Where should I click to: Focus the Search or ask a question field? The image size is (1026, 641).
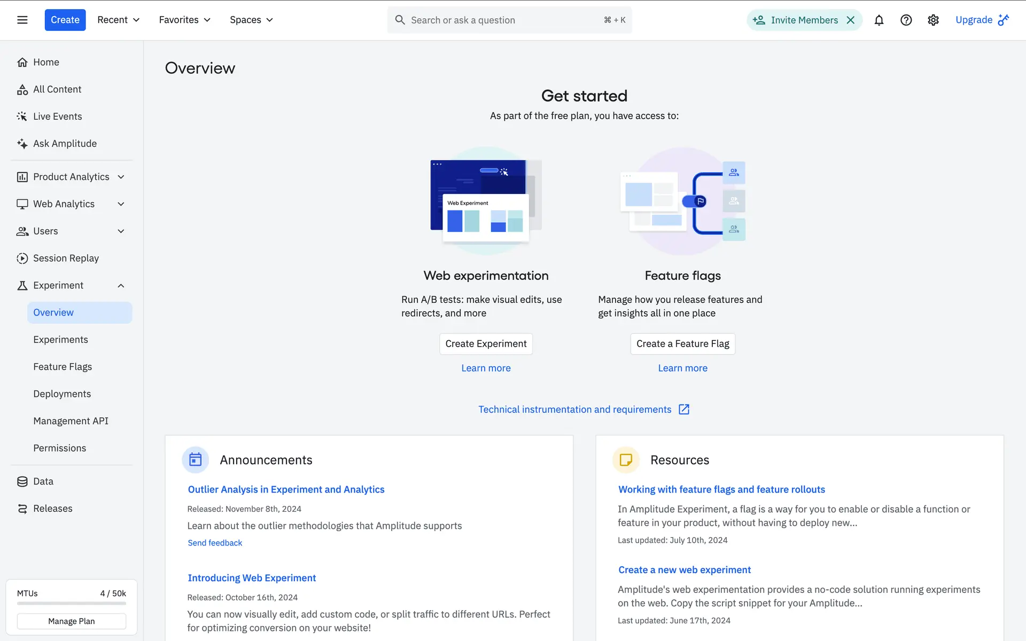(x=502, y=20)
